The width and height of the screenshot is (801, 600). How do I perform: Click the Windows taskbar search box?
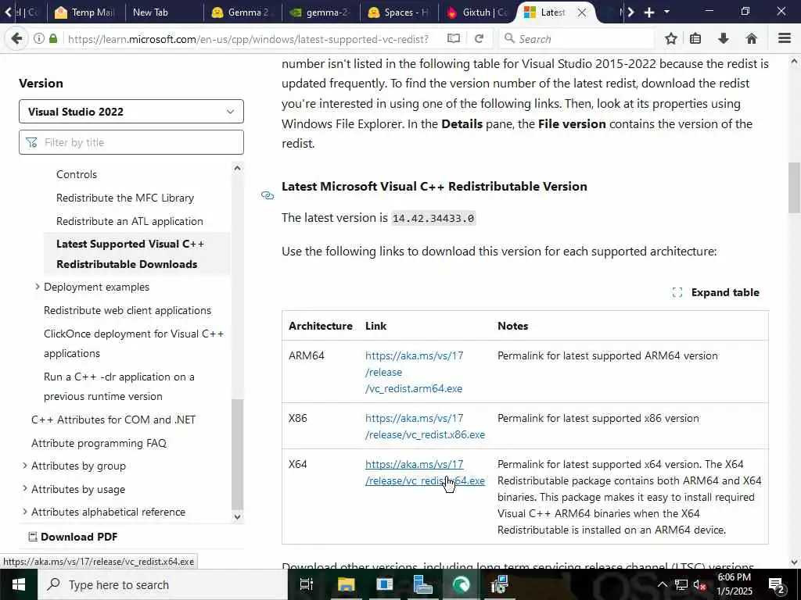coord(163,584)
